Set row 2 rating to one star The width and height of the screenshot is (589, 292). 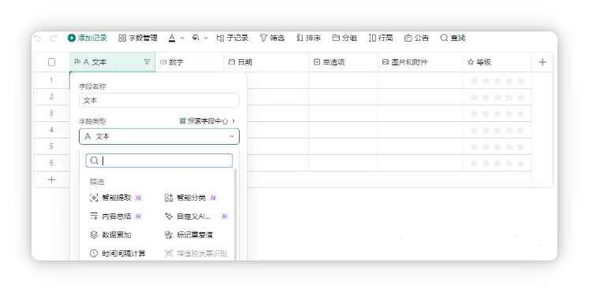[x=474, y=97]
